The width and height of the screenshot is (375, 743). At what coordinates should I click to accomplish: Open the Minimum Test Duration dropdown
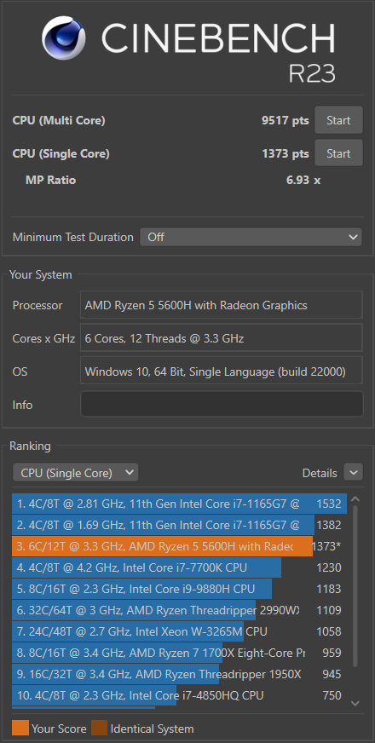[251, 237]
